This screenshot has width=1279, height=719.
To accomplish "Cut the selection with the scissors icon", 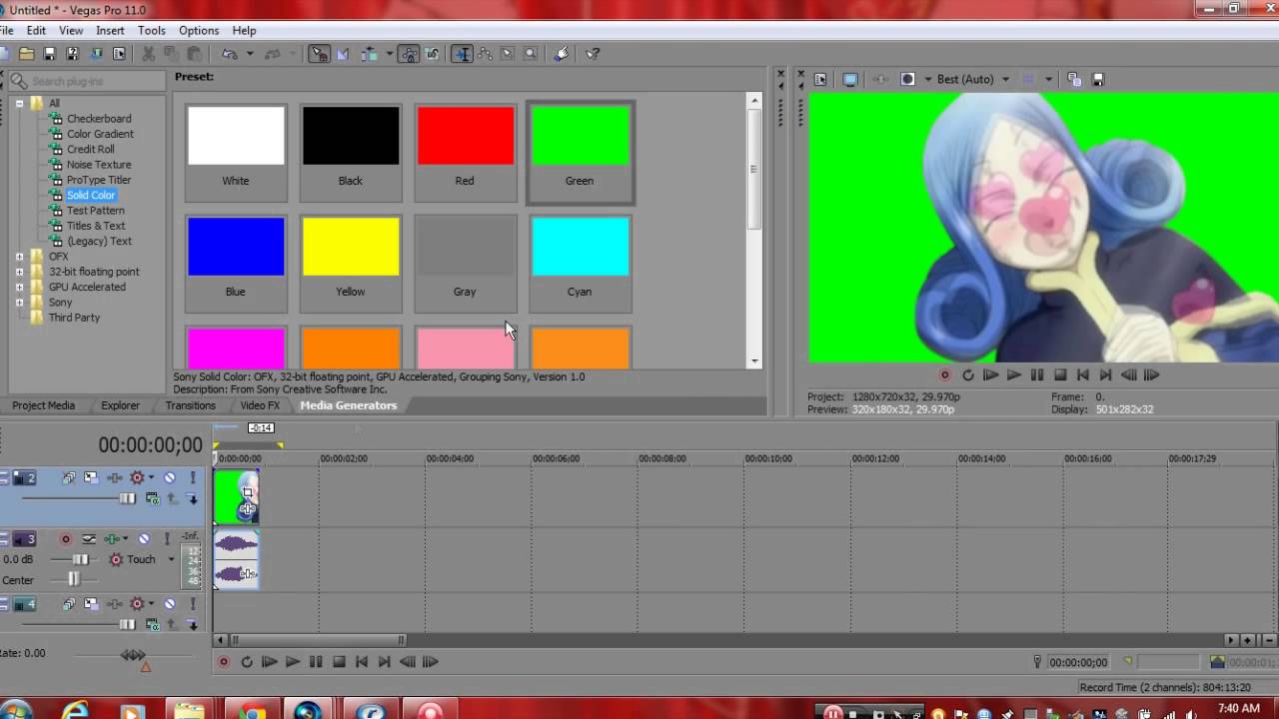I will [x=148, y=54].
